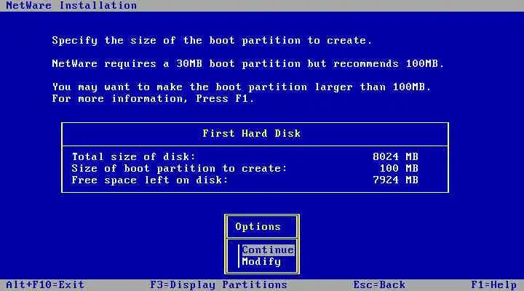Click the 'Total size of disk:' label
The width and height of the screenshot is (524, 291).
pos(134,156)
